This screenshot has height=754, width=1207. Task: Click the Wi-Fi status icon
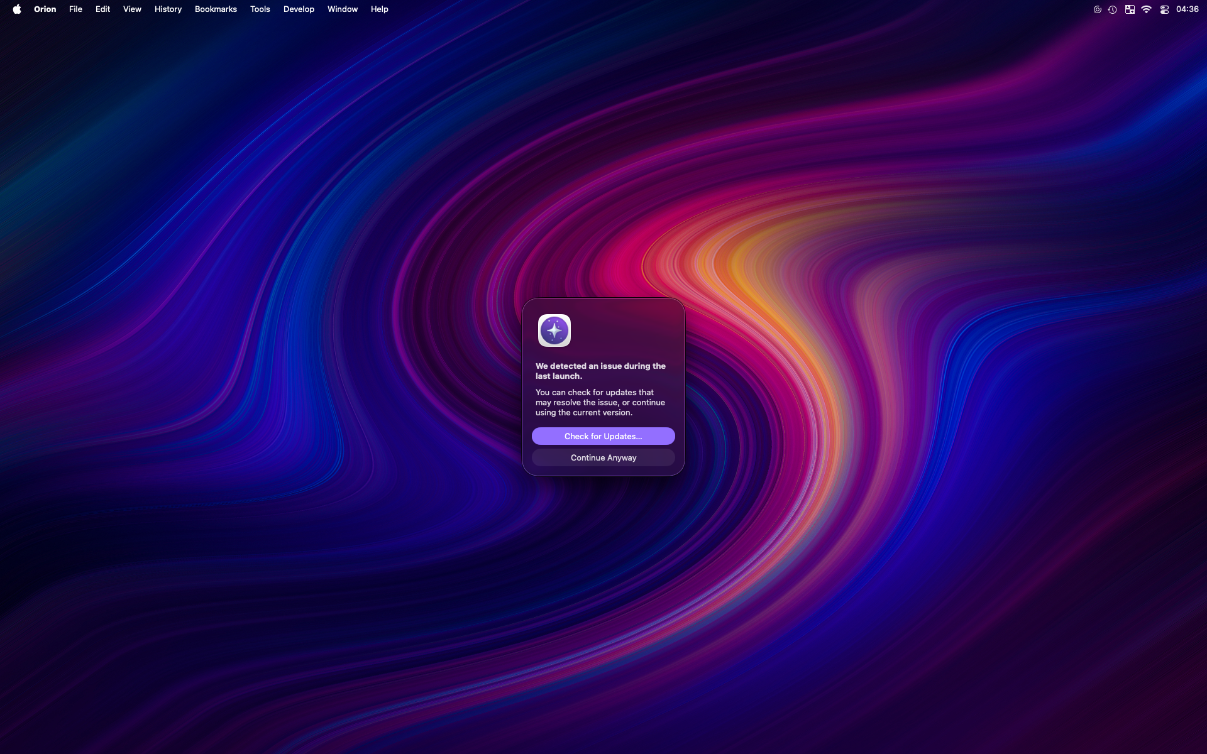pyautogui.click(x=1146, y=9)
